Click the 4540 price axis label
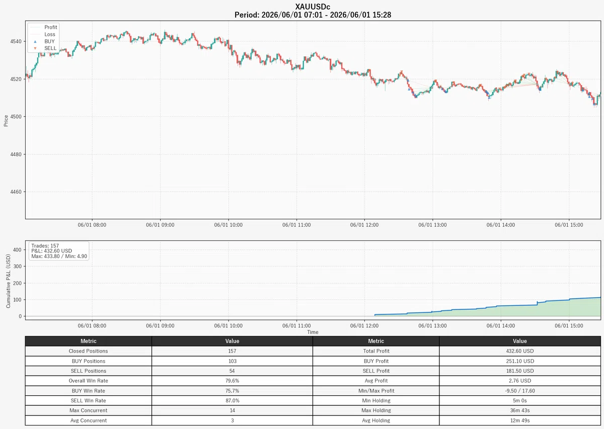This screenshot has width=604, height=429. 16,41
